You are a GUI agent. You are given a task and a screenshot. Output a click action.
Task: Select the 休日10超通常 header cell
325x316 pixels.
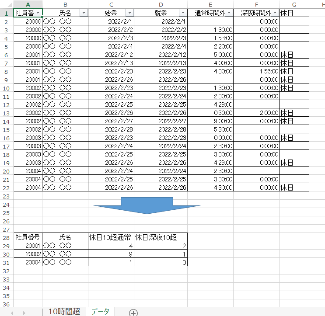coord(111,237)
